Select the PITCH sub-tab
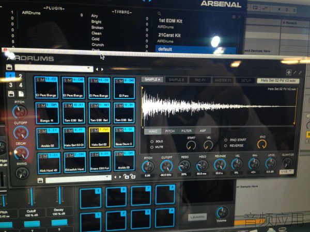The height and width of the screenshot is (232, 310). (170, 131)
